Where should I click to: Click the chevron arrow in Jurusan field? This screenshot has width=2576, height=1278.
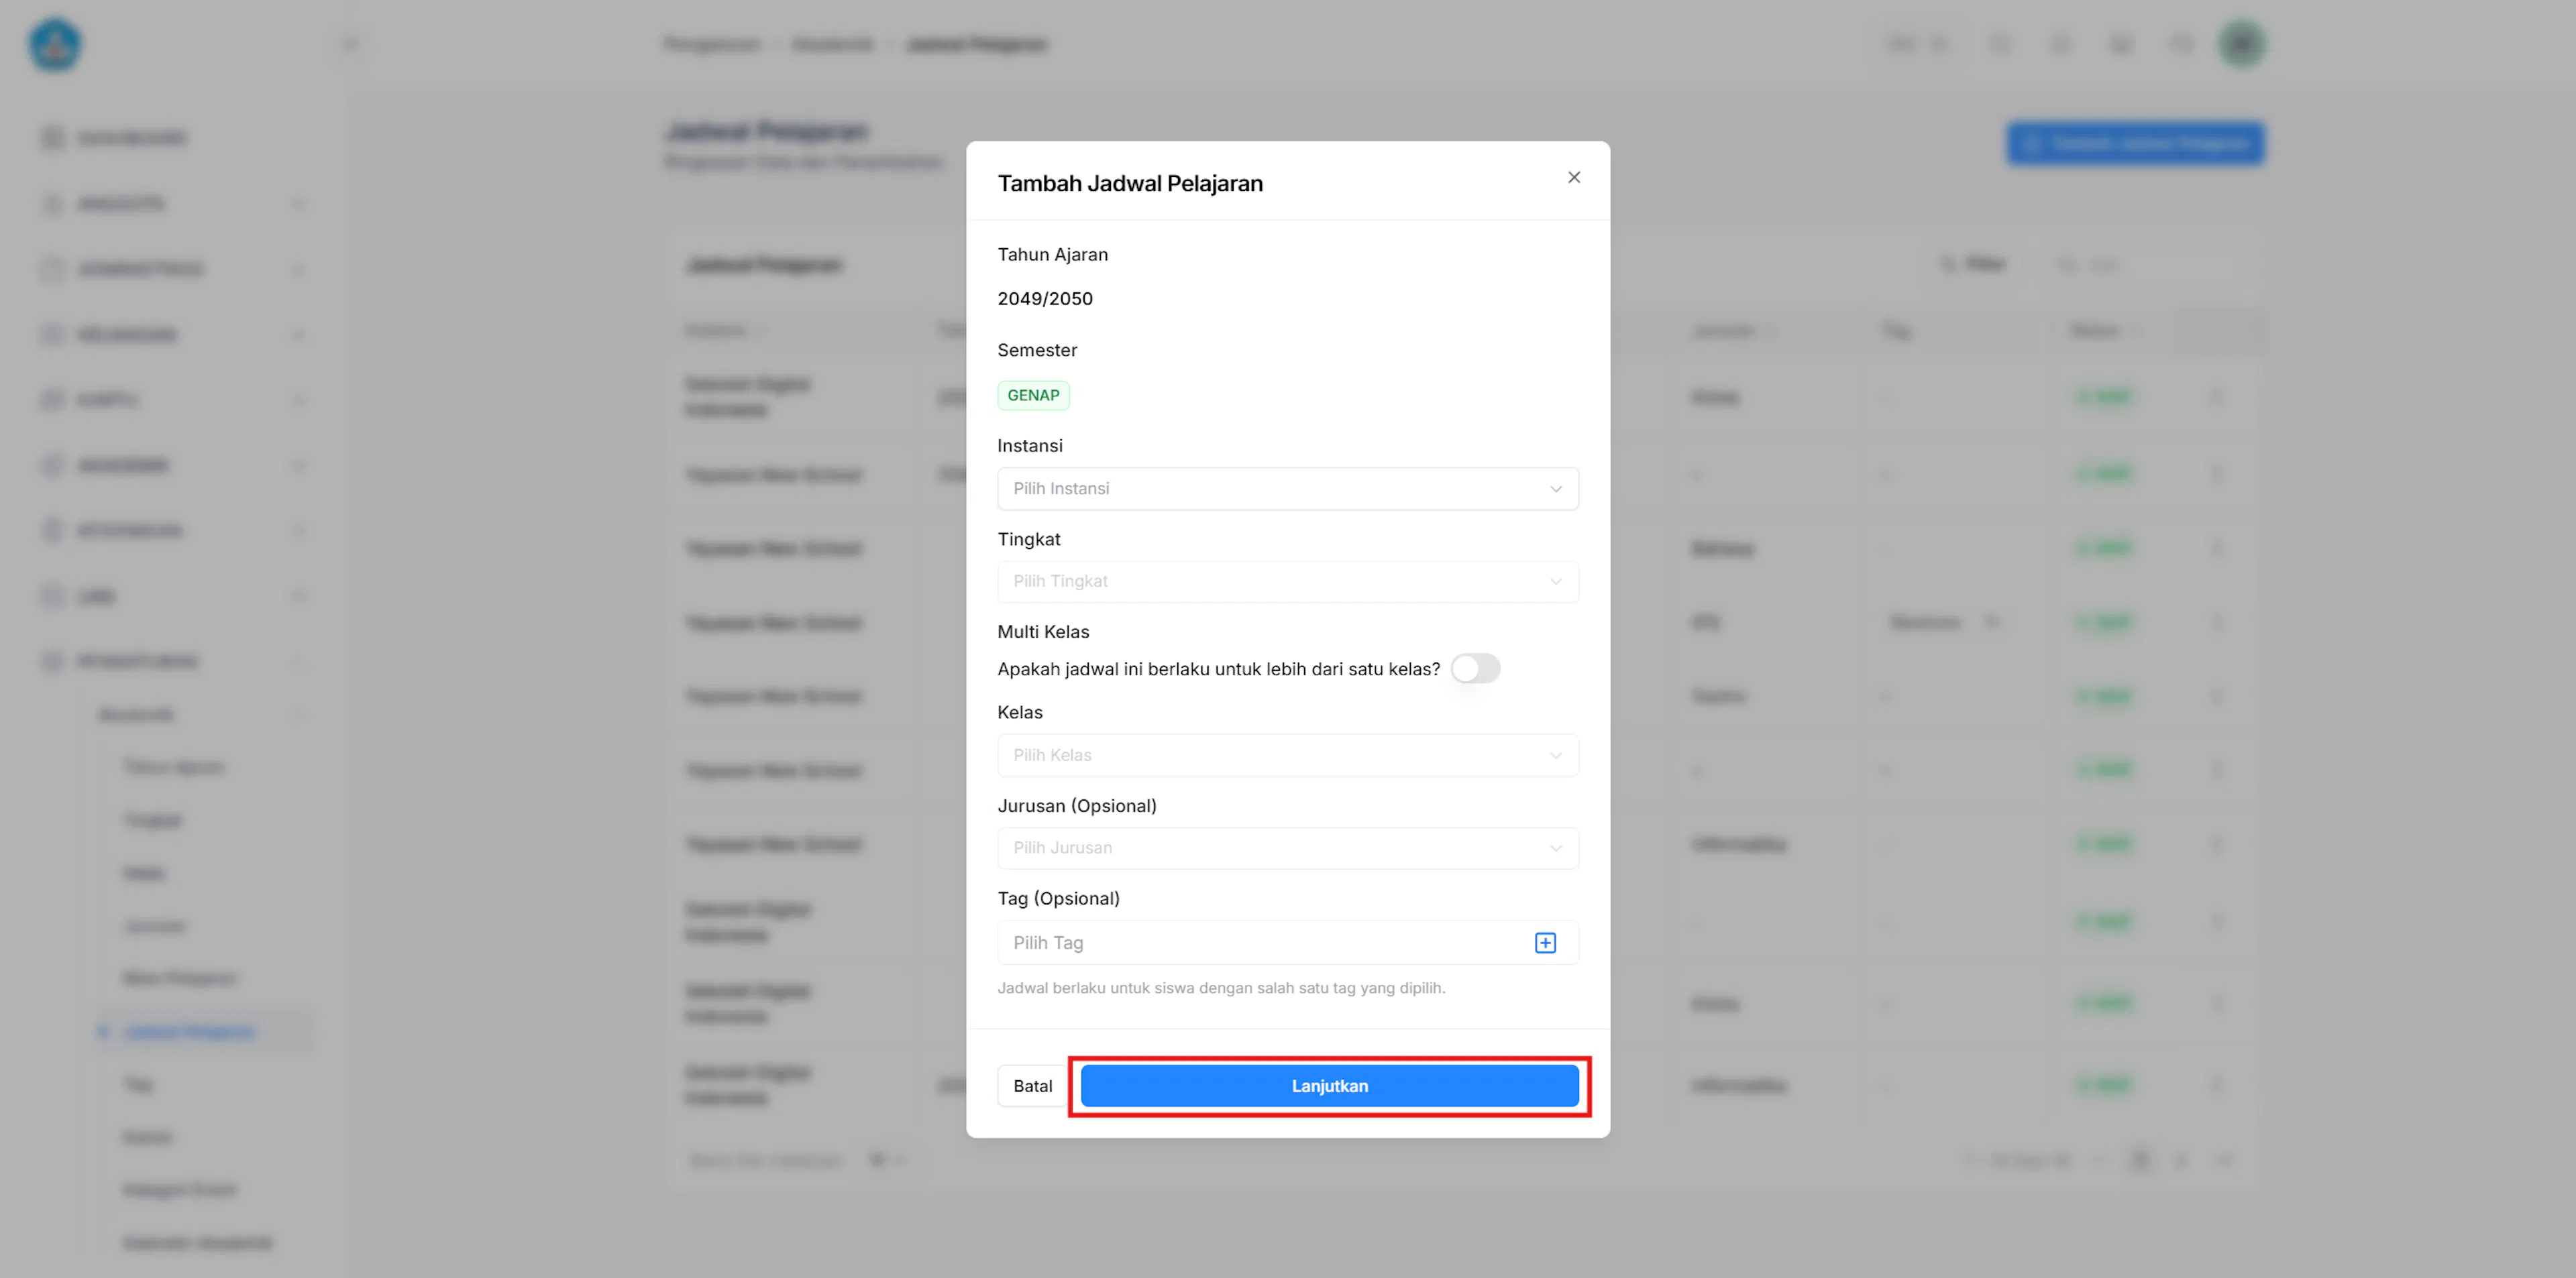[1555, 848]
